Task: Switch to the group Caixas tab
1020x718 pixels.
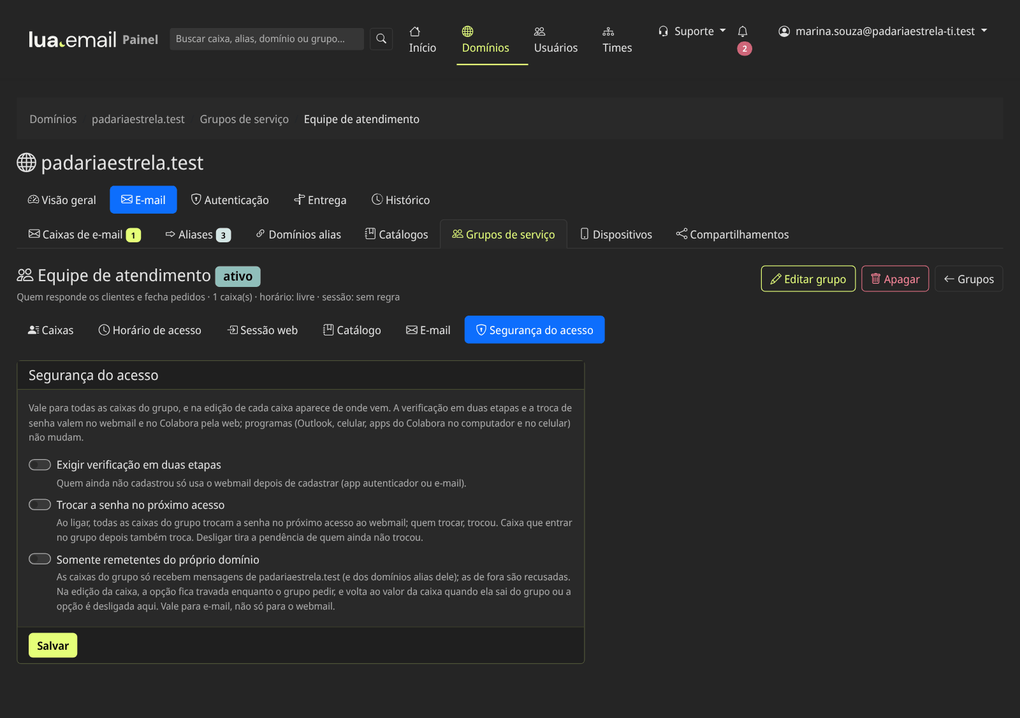Action: click(51, 330)
